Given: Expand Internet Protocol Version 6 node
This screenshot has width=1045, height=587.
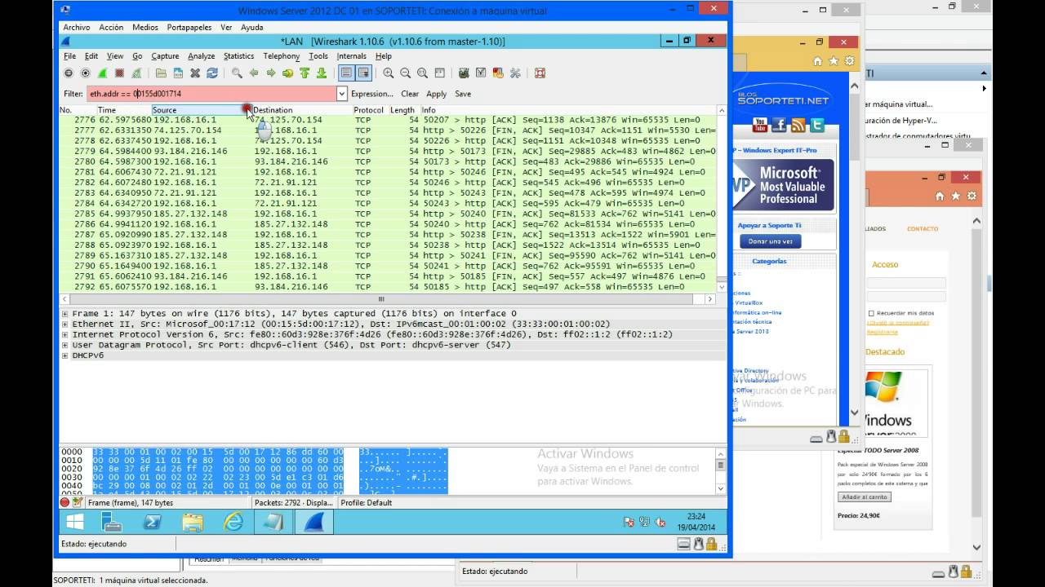Looking at the screenshot, I should pyautogui.click(x=65, y=334).
